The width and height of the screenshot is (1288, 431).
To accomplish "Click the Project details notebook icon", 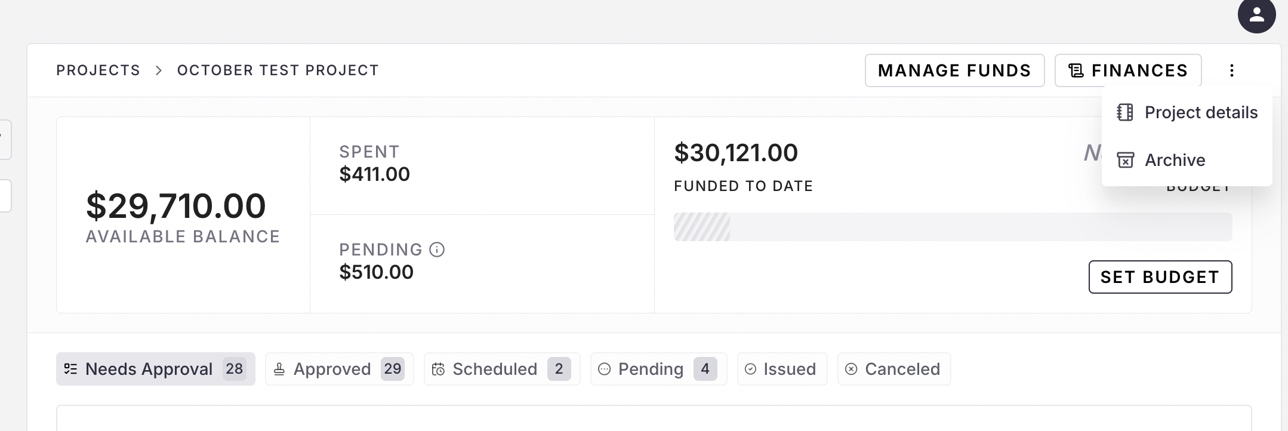I will pyautogui.click(x=1125, y=112).
